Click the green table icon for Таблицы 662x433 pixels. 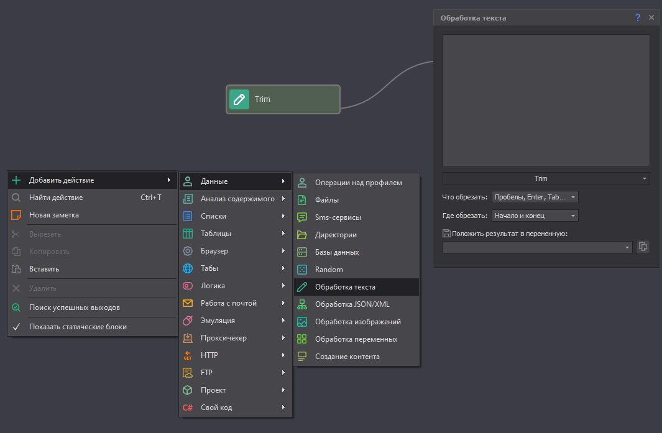[x=188, y=234]
